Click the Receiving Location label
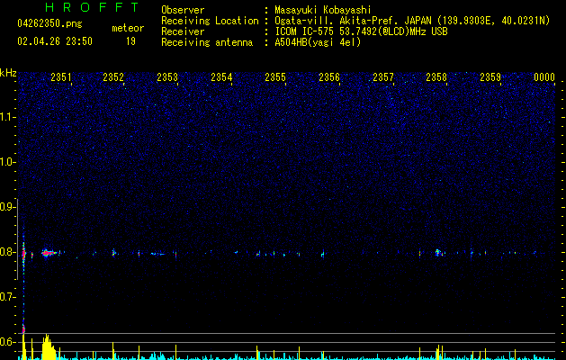 click(210, 21)
